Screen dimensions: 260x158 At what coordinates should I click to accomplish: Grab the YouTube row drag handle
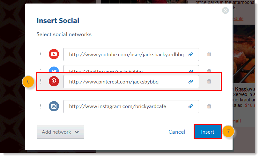click(x=41, y=54)
